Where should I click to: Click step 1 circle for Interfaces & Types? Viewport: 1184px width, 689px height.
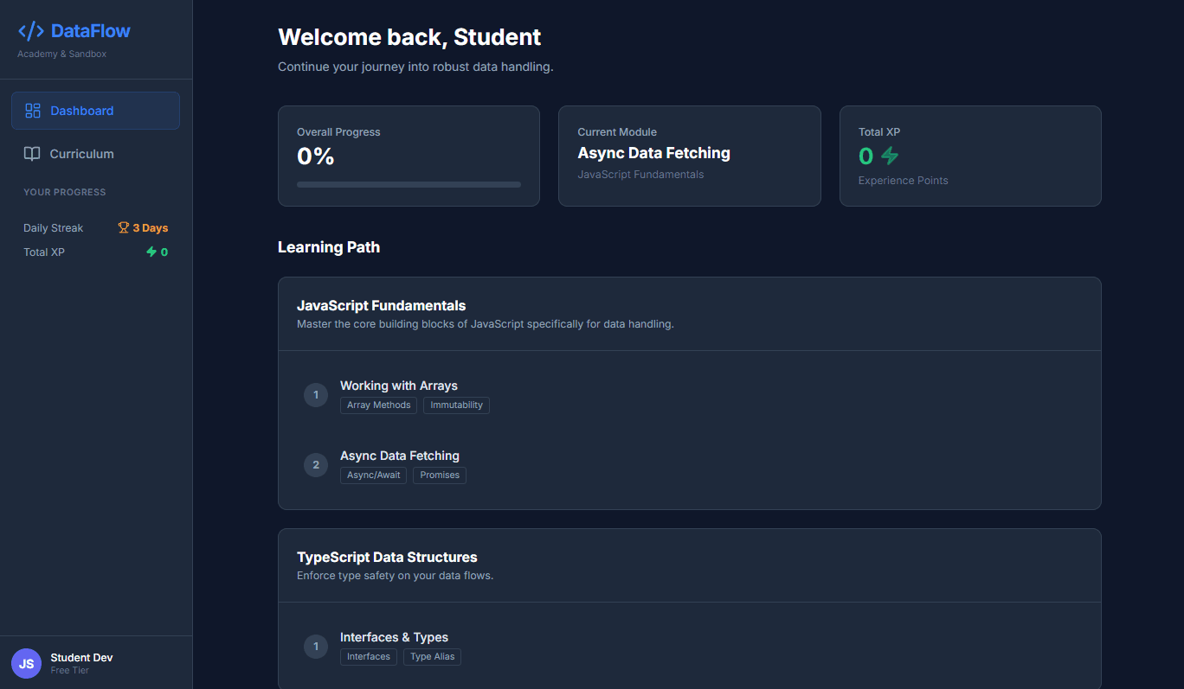coord(316,646)
